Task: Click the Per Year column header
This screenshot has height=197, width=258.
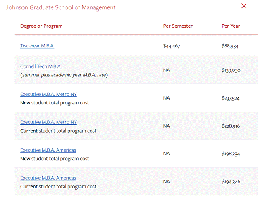Action: point(231,26)
